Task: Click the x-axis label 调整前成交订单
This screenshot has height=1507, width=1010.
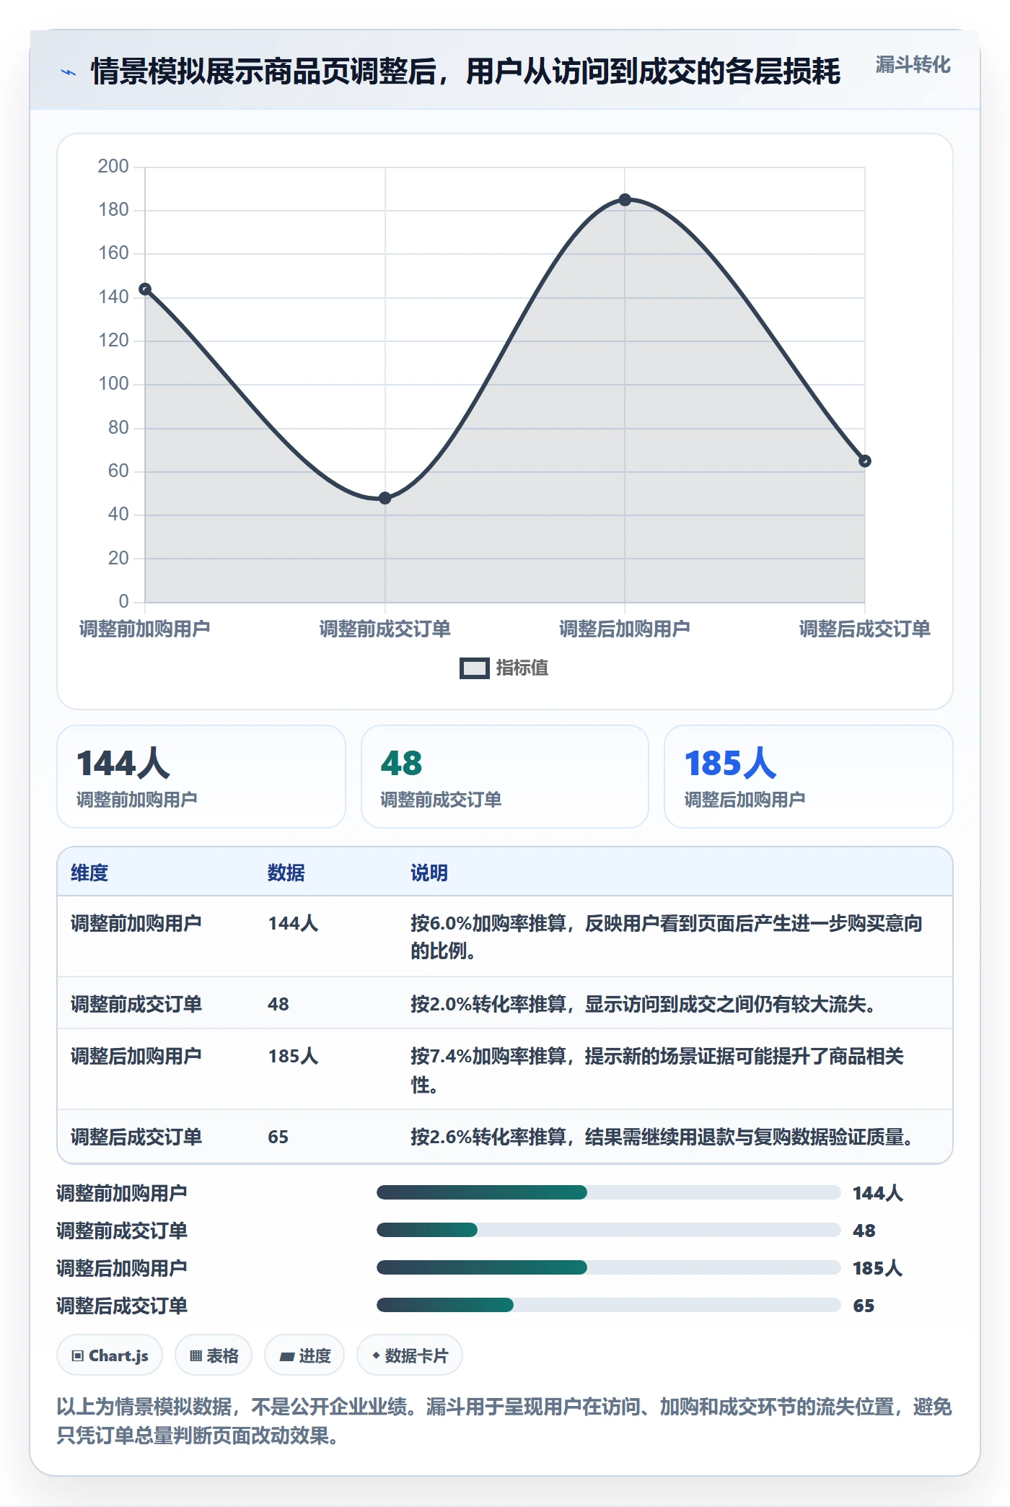Action: pos(385,629)
